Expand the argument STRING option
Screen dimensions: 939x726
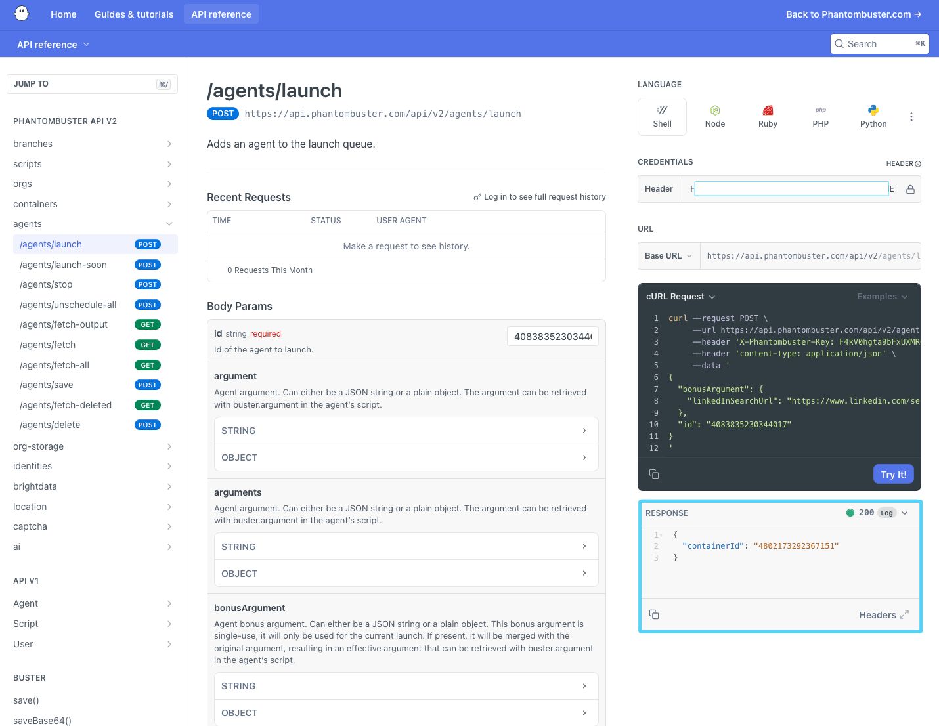pyautogui.click(x=406, y=431)
